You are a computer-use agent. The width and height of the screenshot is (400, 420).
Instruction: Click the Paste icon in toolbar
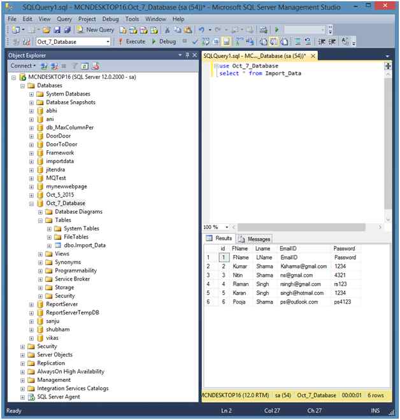(188, 30)
